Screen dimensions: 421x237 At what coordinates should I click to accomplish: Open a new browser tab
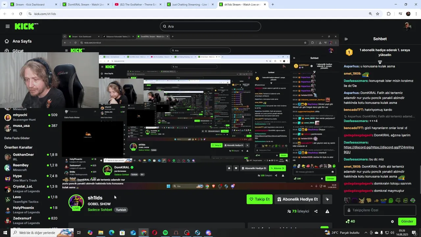click(273, 5)
